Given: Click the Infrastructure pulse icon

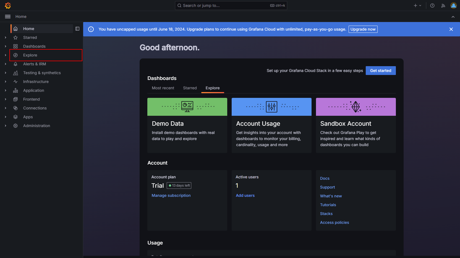Looking at the screenshot, I should (x=15, y=82).
